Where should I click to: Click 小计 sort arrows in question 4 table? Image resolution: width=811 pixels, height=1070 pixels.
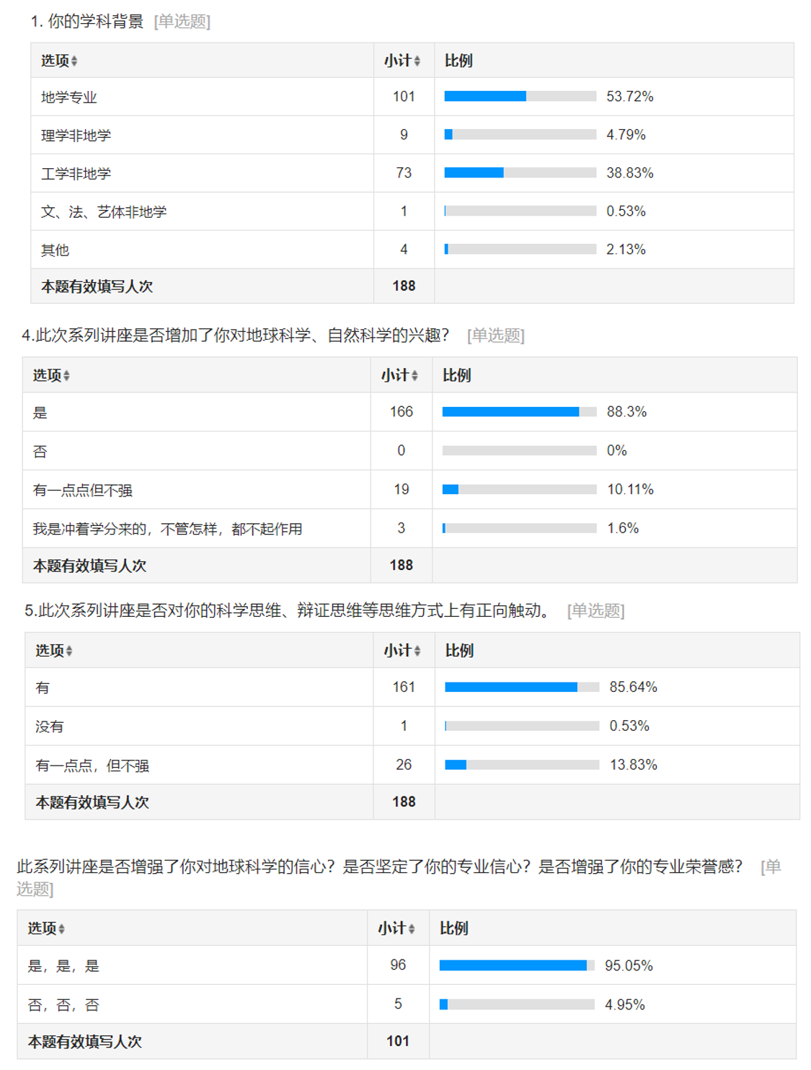[415, 376]
